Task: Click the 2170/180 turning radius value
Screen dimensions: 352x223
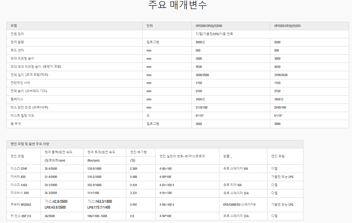Action: pyautogui.click(x=201, y=107)
